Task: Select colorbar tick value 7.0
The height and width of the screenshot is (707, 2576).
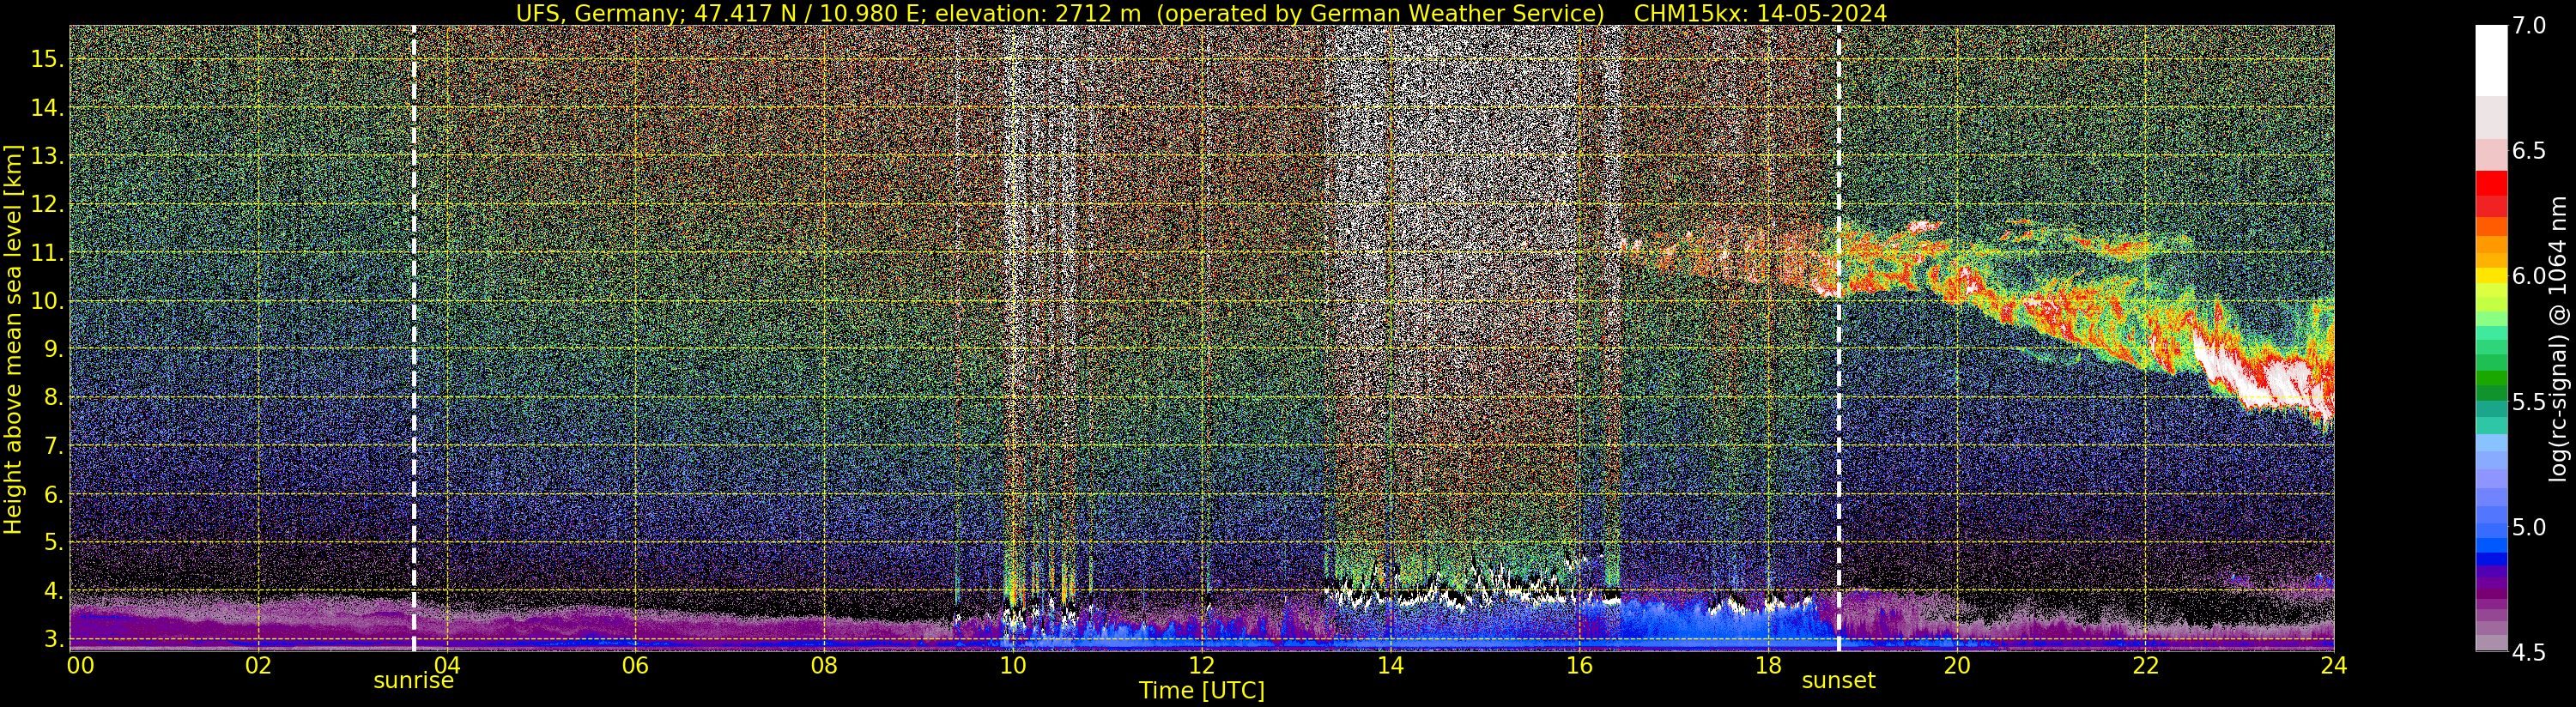Action: tap(2530, 26)
